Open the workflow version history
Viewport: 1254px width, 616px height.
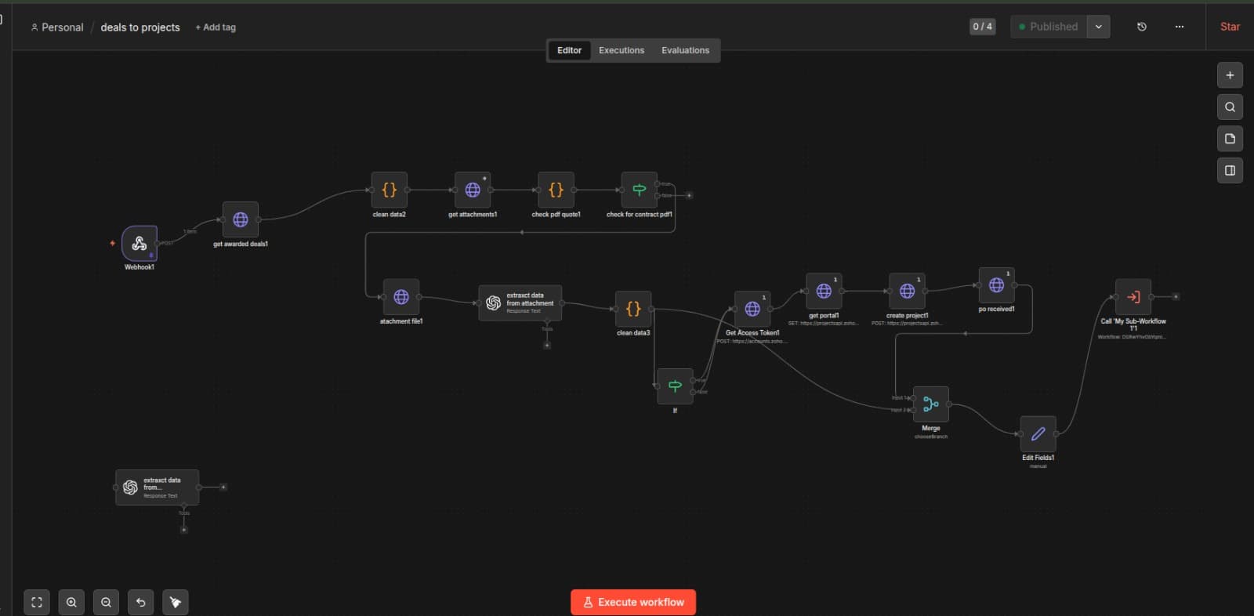click(x=1142, y=27)
